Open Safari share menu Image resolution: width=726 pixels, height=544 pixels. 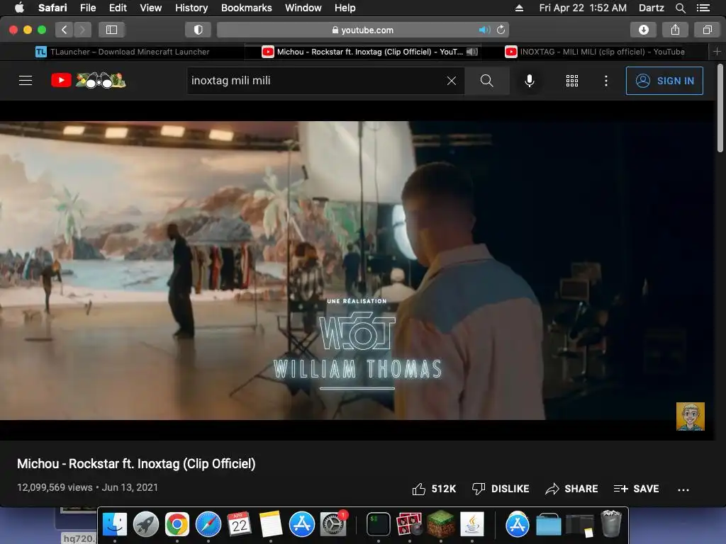click(x=675, y=30)
